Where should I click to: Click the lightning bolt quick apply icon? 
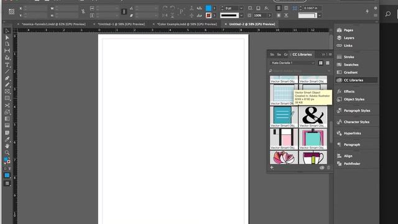pos(367,11)
